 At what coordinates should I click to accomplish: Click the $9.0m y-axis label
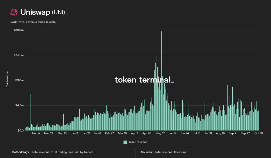click(19, 80)
